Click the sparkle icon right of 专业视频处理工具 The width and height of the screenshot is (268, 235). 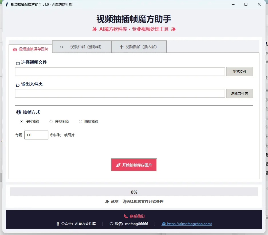[173, 29]
